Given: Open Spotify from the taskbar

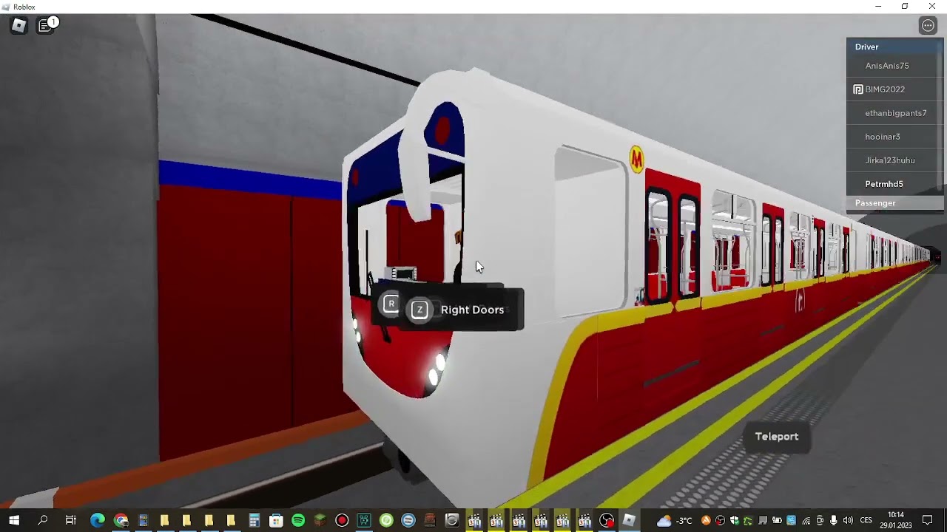Looking at the screenshot, I should point(298,521).
